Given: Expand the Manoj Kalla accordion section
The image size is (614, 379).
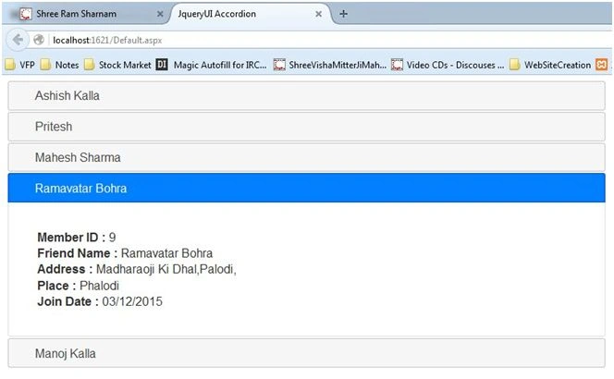Looking at the screenshot, I should click(x=307, y=353).
